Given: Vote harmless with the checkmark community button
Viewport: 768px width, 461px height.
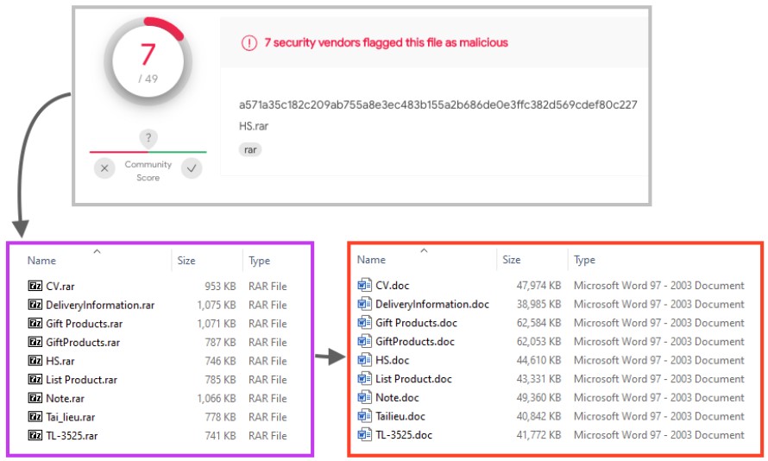Looking at the screenshot, I should tap(192, 169).
